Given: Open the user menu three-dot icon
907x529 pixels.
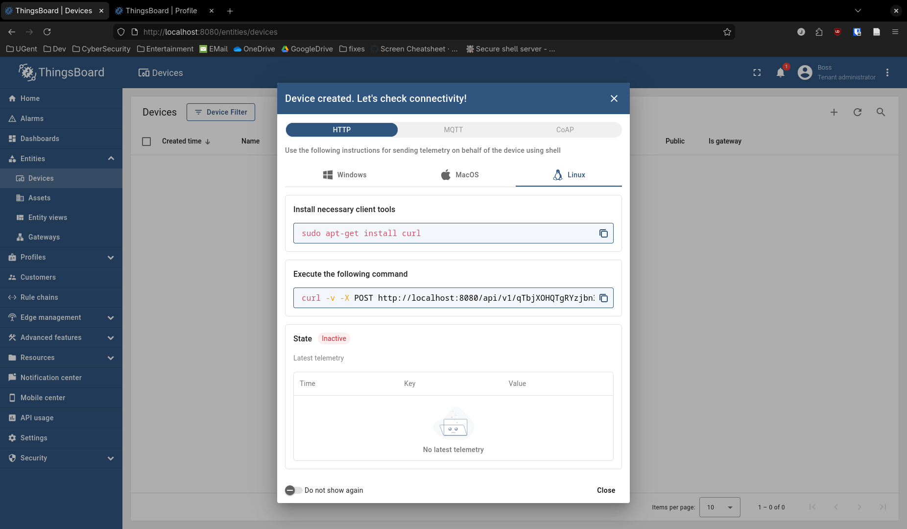Looking at the screenshot, I should [887, 73].
